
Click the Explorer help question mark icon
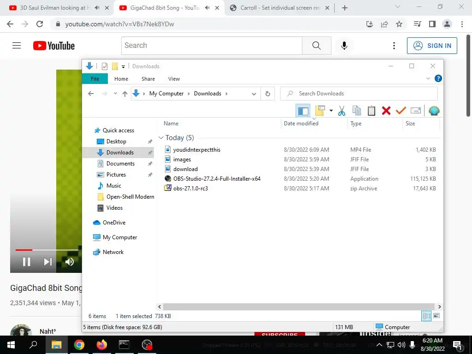click(x=438, y=78)
